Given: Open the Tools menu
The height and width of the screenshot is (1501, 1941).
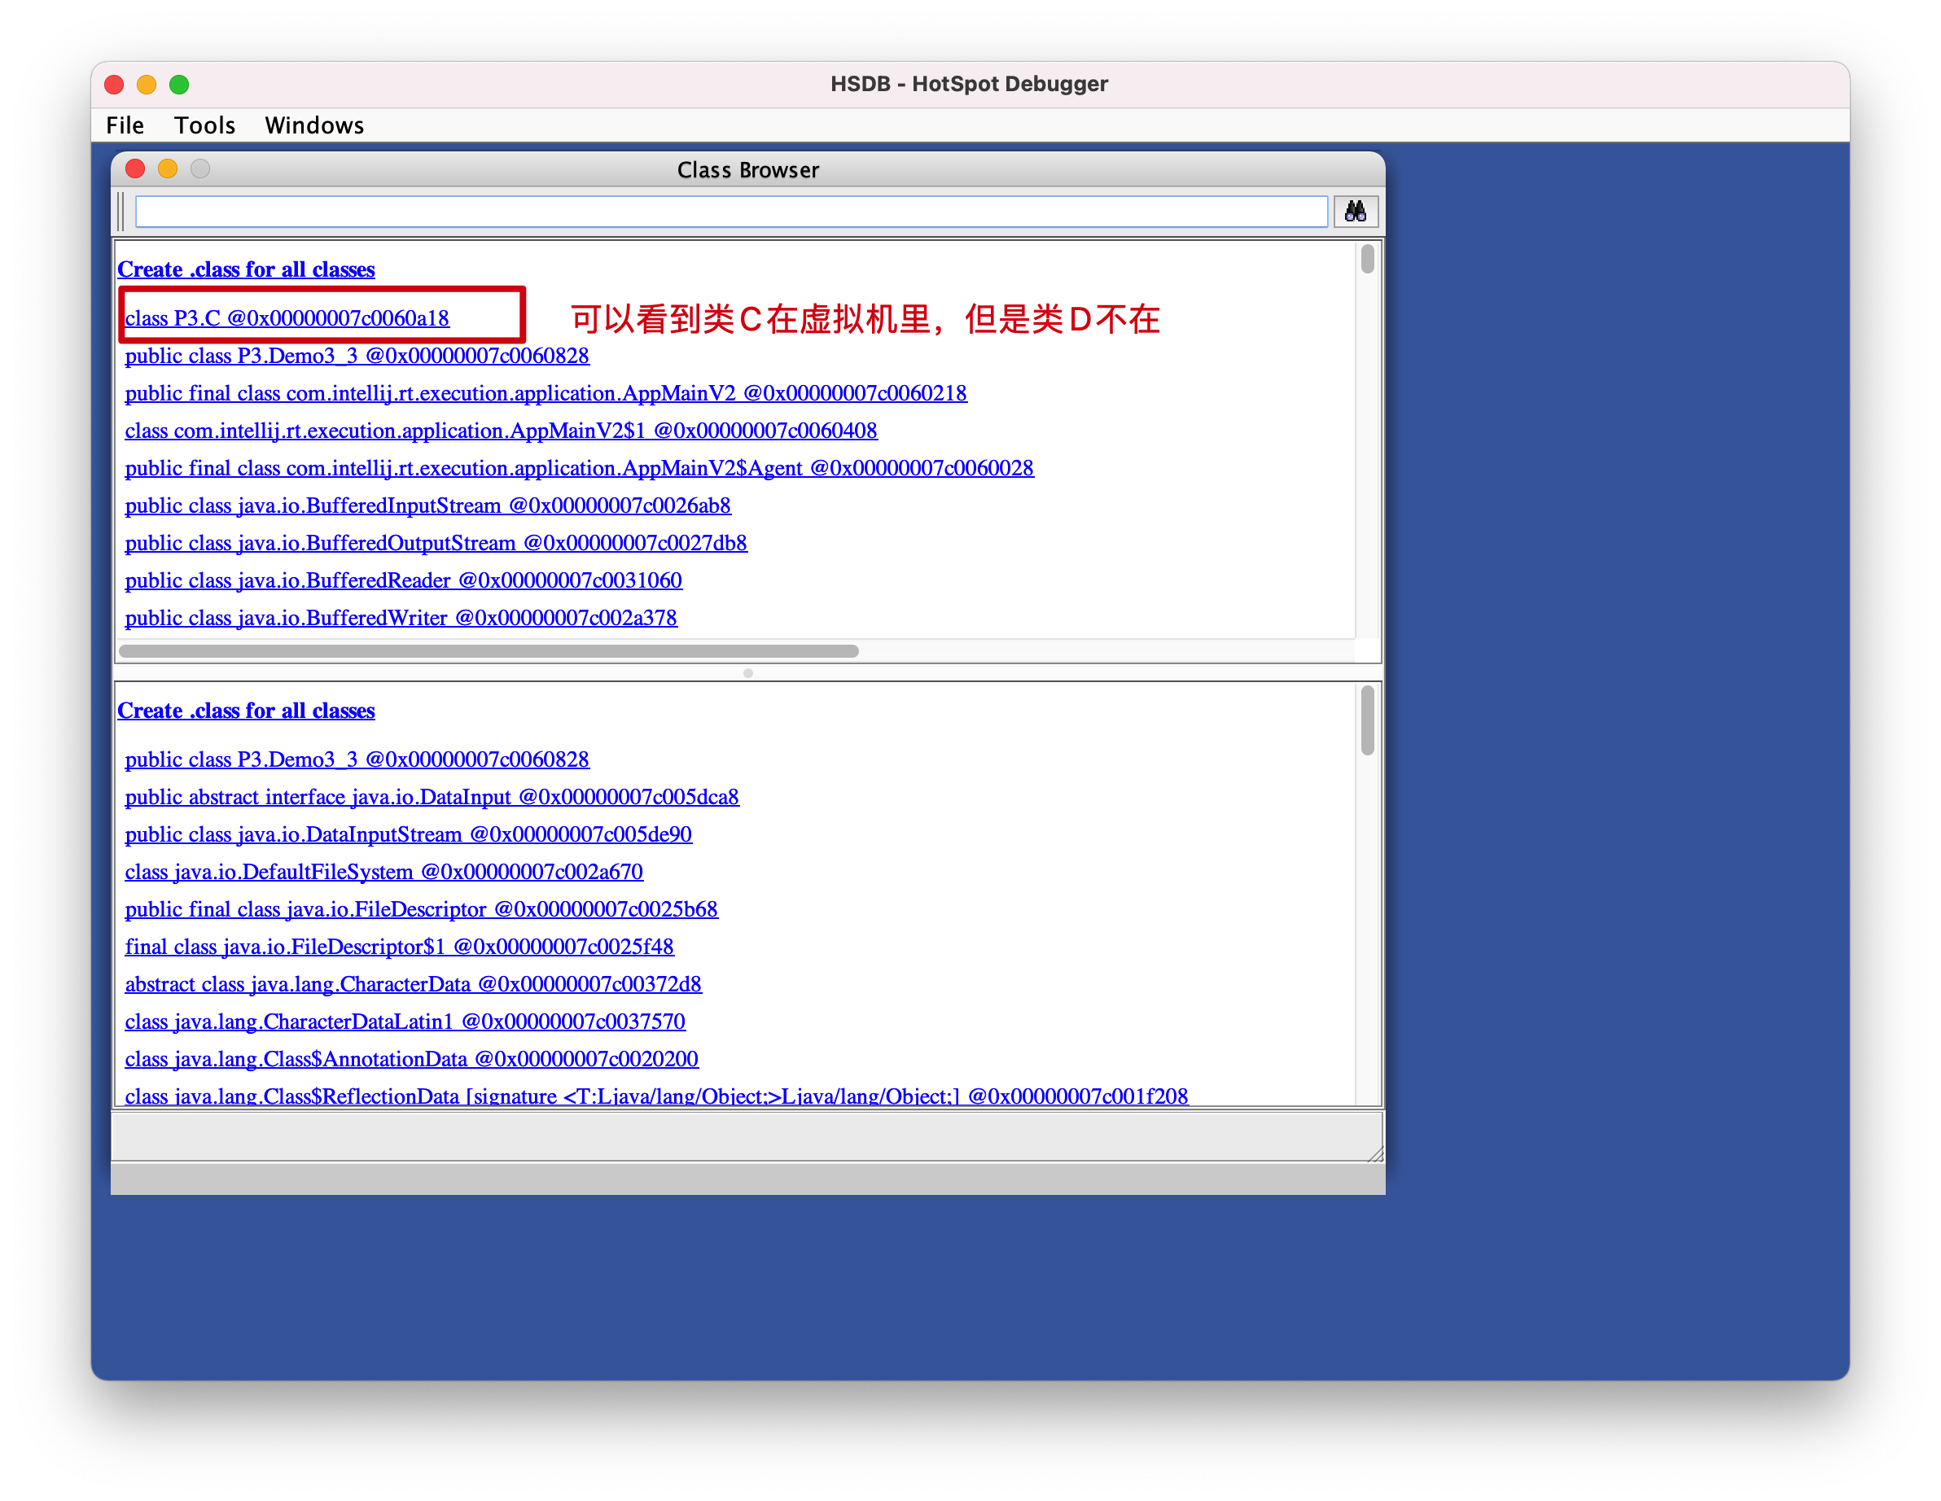Looking at the screenshot, I should (204, 125).
